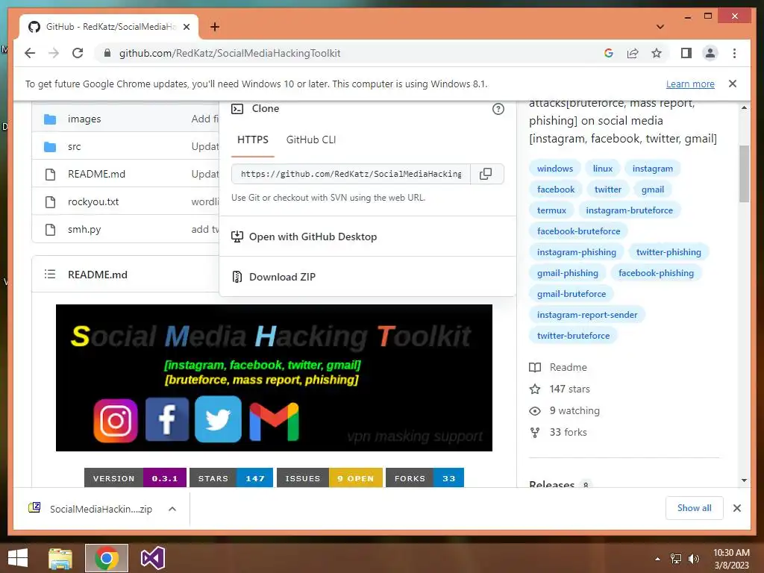Reload the GitHub page
Image resolution: width=764 pixels, height=573 pixels.
point(78,53)
